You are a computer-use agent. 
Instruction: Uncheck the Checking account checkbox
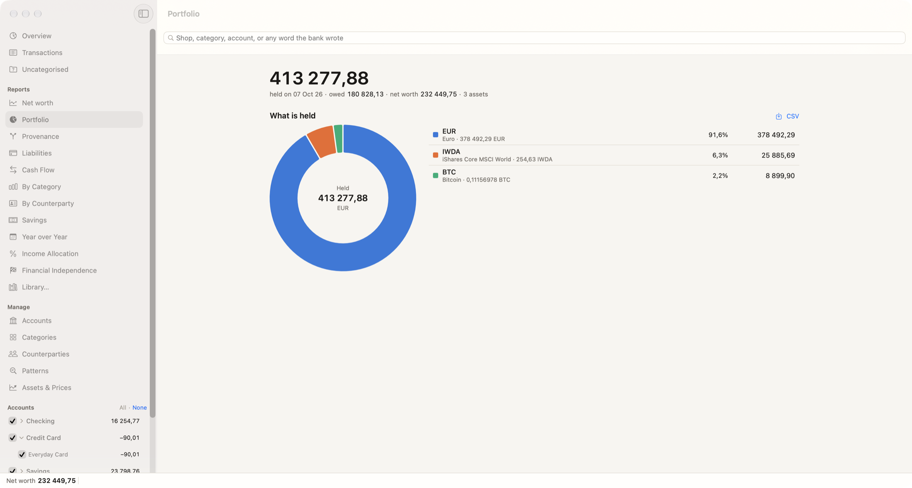(12, 421)
